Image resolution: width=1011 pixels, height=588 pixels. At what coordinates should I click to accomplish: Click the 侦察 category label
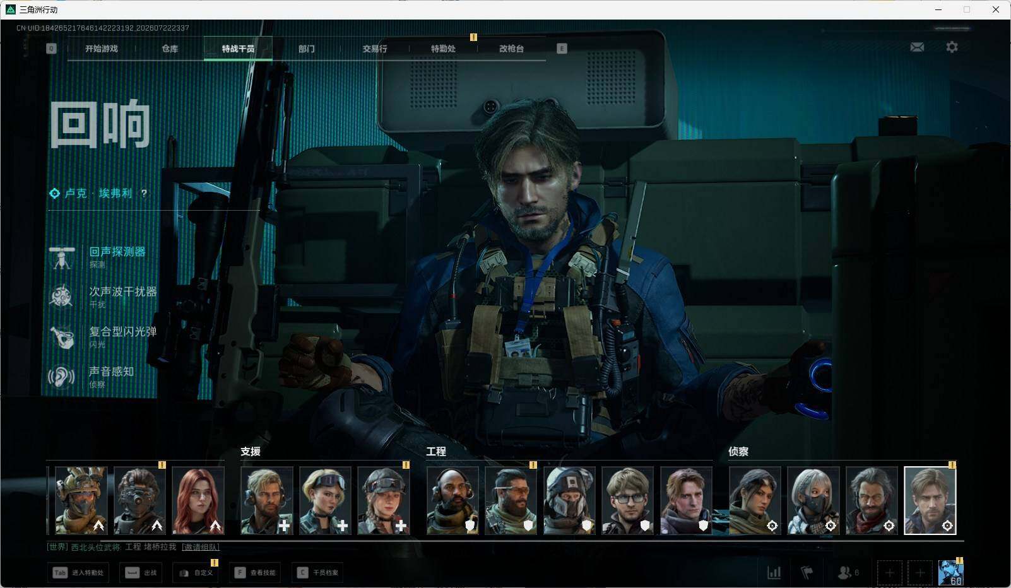click(738, 451)
